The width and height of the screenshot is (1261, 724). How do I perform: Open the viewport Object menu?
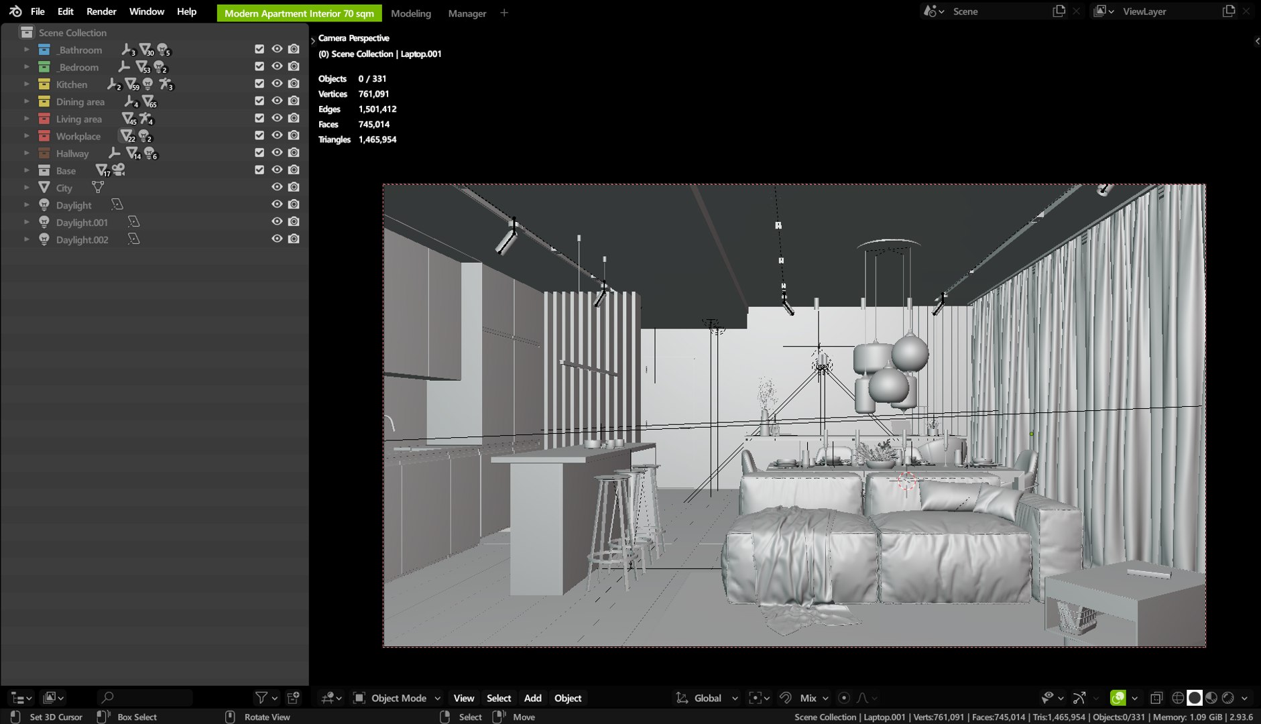568,698
